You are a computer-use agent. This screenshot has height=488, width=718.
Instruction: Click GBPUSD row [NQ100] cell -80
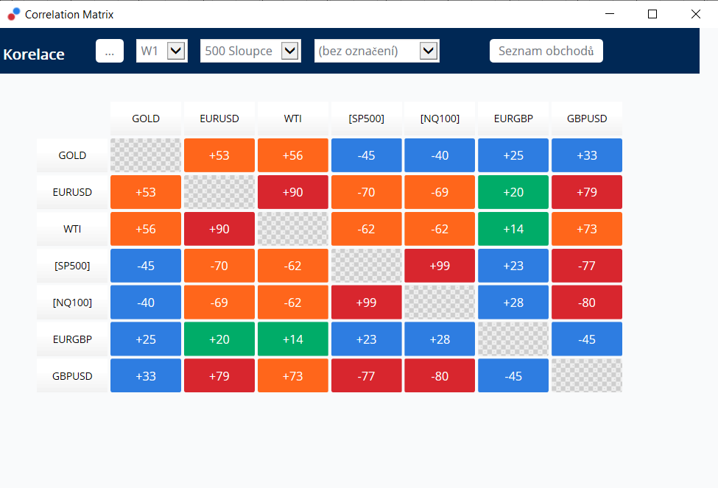click(440, 376)
